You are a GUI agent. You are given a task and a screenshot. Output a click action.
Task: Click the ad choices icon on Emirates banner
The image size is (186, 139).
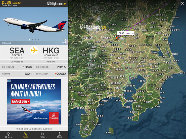click(9, 81)
